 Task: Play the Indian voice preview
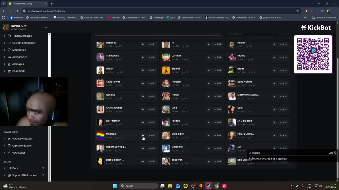click(x=143, y=70)
